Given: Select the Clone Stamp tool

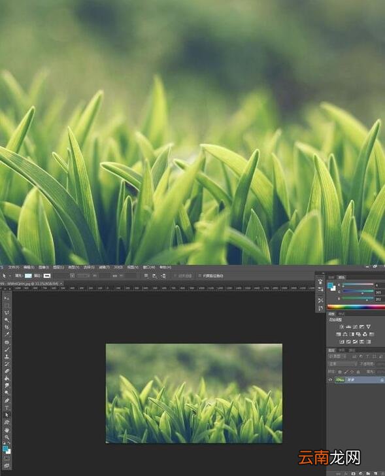Looking at the screenshot, I should 7,357.
